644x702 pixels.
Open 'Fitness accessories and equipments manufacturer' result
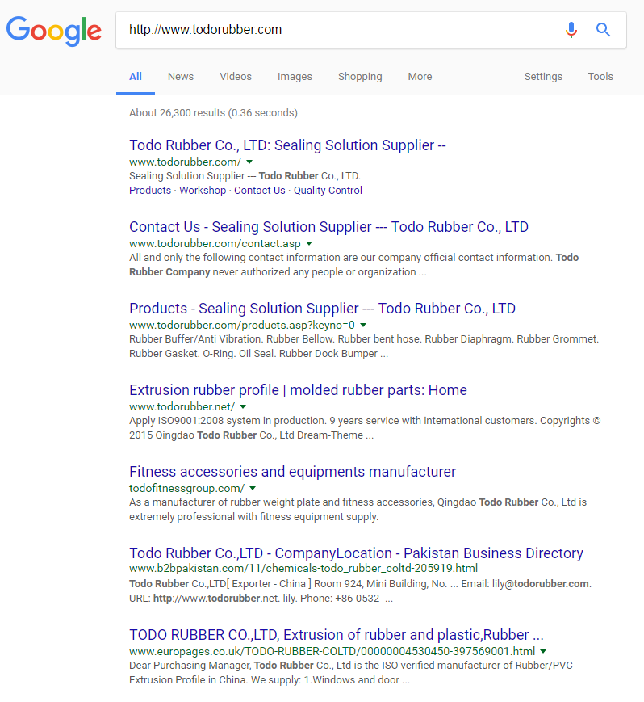click(x=292, y=472)
